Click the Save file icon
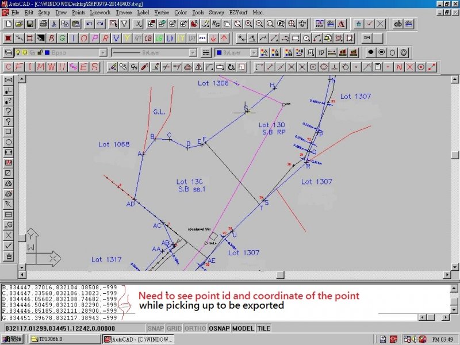This screenshot has height=345, width=460. coord(29,24)
